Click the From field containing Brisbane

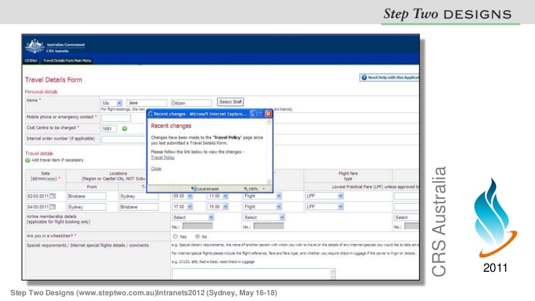(87, 196)
